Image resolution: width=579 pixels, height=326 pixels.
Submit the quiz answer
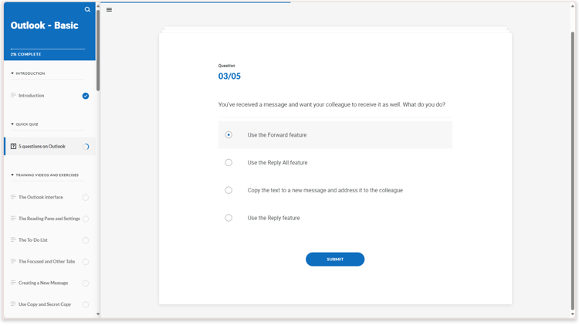(x=334, y=260)
